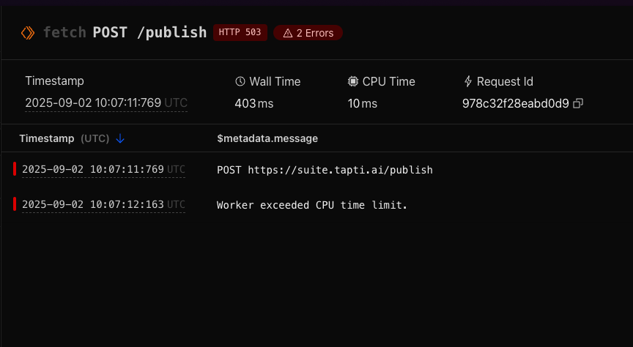Click the CPU Time chip icon

click(353, 81)
